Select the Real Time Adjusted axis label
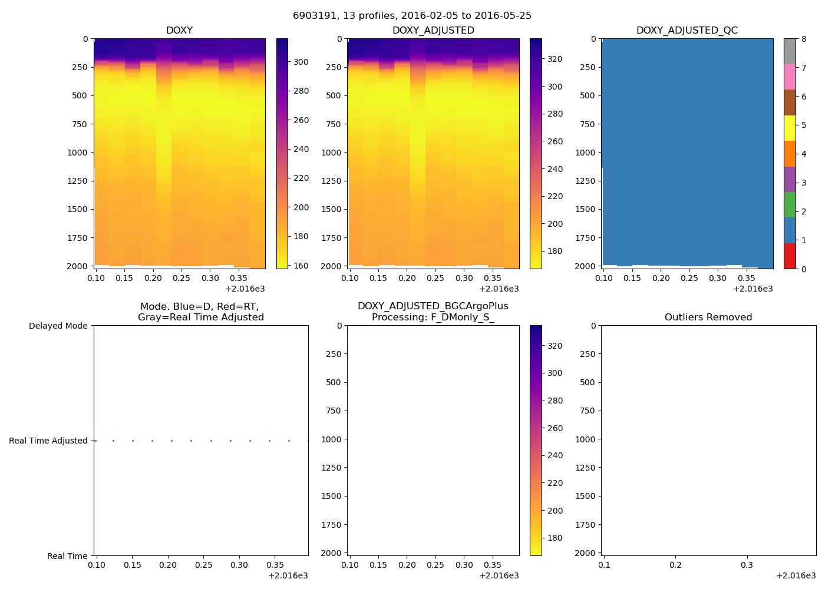 48,441
